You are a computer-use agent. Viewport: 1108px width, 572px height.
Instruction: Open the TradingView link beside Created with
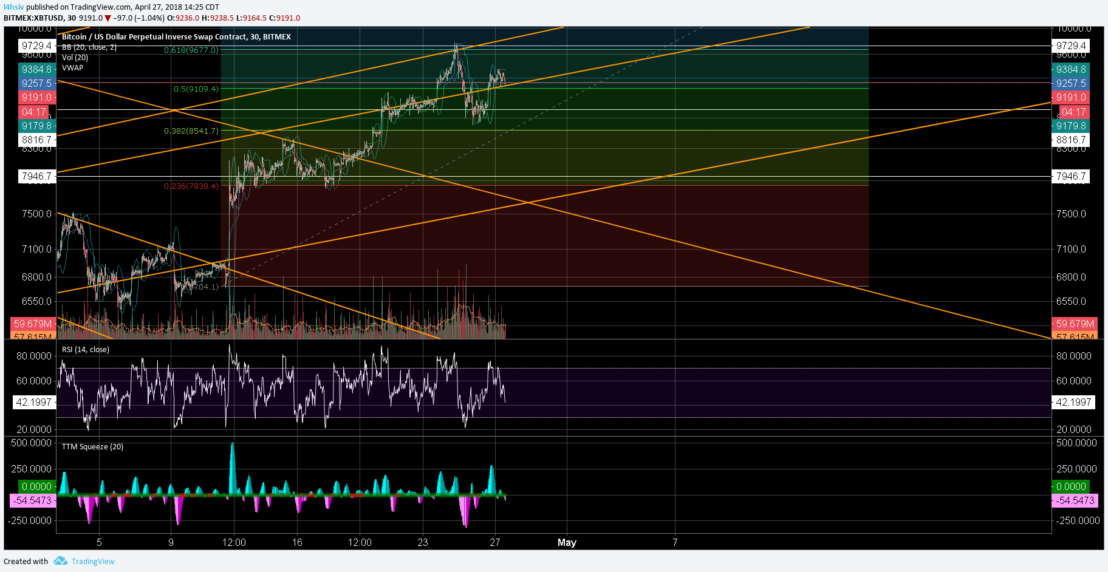(93, 562)
